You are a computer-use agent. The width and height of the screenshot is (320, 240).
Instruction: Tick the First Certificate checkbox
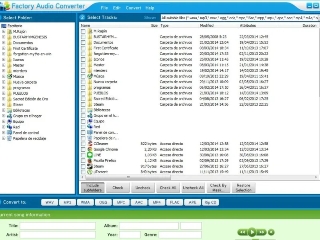83,48
